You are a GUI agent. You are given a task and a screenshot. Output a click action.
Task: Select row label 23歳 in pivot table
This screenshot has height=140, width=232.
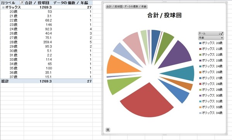(x=14, y=25)
